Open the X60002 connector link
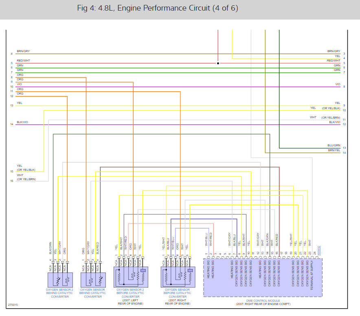The height and width of the screenshot is (316, 360). pyautogui.click(x=319, y=250)
